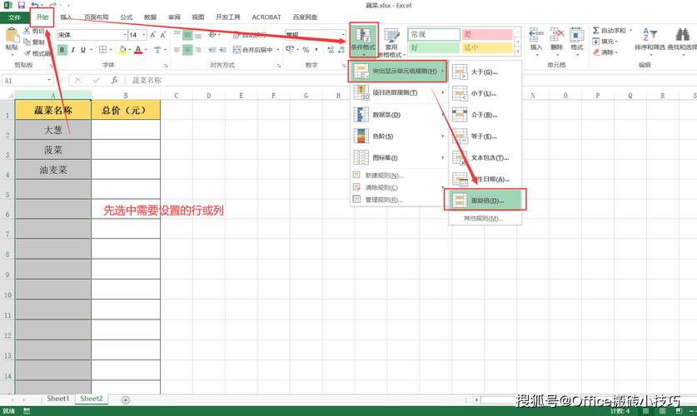The width and height of the screenshot is (697, 416).
Task: Select 大于(G)... rule
Action: [485, 72]
